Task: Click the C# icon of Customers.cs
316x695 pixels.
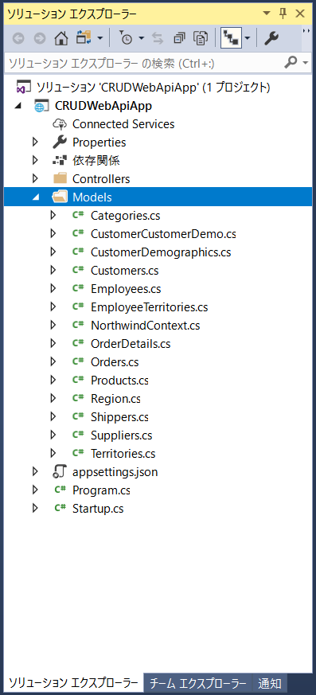Action: (79, 269)
